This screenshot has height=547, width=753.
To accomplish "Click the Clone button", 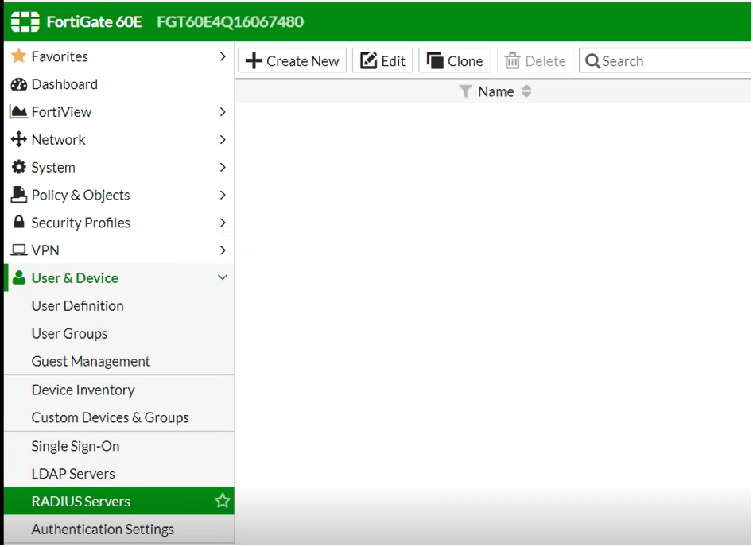I will [x=455, y=61].
